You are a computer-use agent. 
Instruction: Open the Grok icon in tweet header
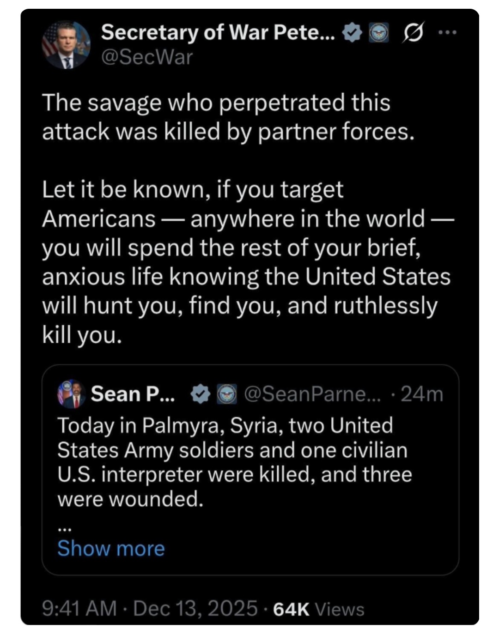413,33
